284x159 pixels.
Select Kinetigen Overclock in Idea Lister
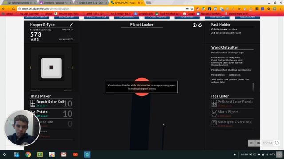233,124
